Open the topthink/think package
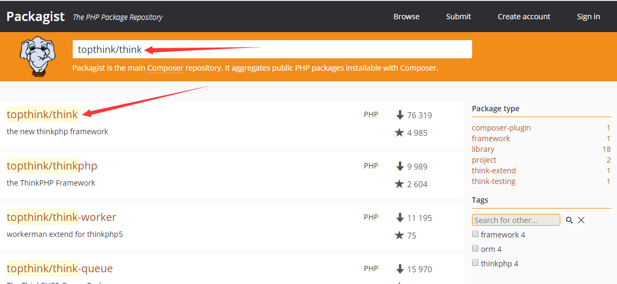This screenshot has height=284, width=617. click(42, 114)
